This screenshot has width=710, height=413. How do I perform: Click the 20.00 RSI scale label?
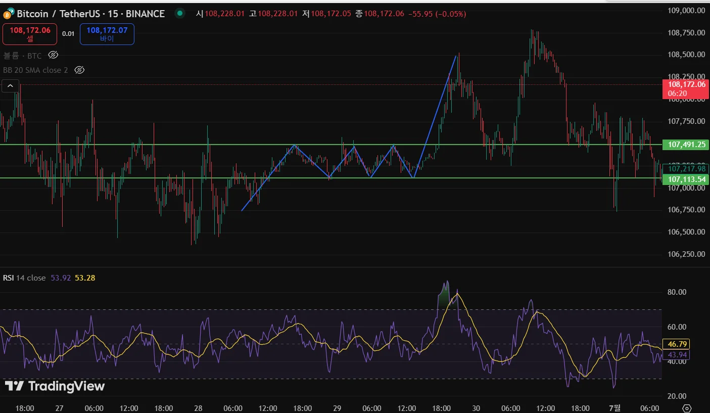tap(678, 396)
